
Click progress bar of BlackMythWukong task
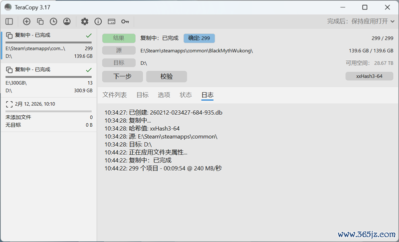click(48, 42)
